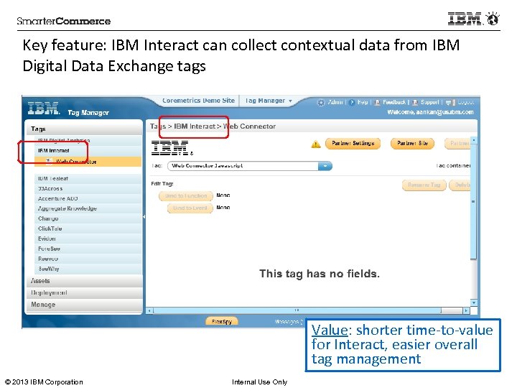
Task: Click the Feedback person icon
Action: (x=377, y=103)
